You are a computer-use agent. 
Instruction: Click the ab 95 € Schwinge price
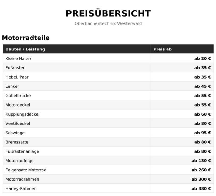pyautogui.click(x=202, y=133)
